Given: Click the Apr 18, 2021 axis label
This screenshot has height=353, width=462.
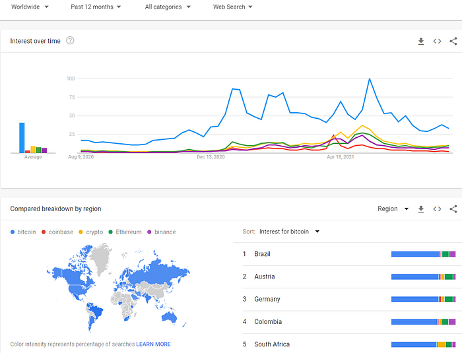Looking at the screenshot, I should 341,157.
